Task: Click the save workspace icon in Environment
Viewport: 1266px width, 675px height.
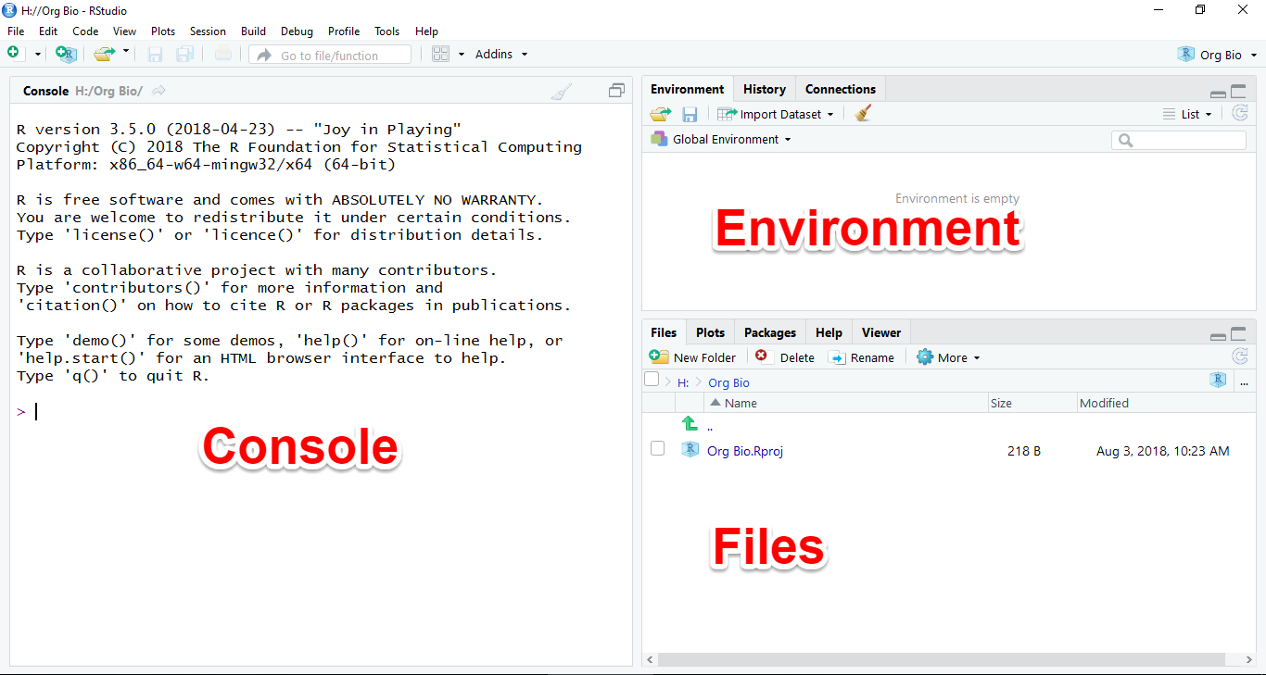Action: coord(690,114)
